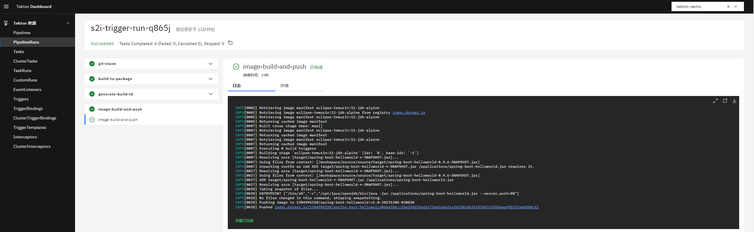Clear the tekton-demo namespace selection
The image size is (754, 232).
tap(728, 7)
